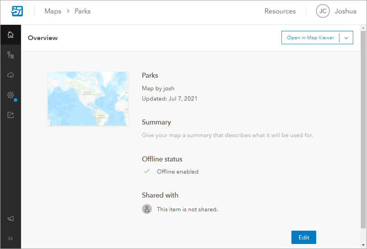
Task: Click the 'Map by josh' text
Action: point(158,88)
